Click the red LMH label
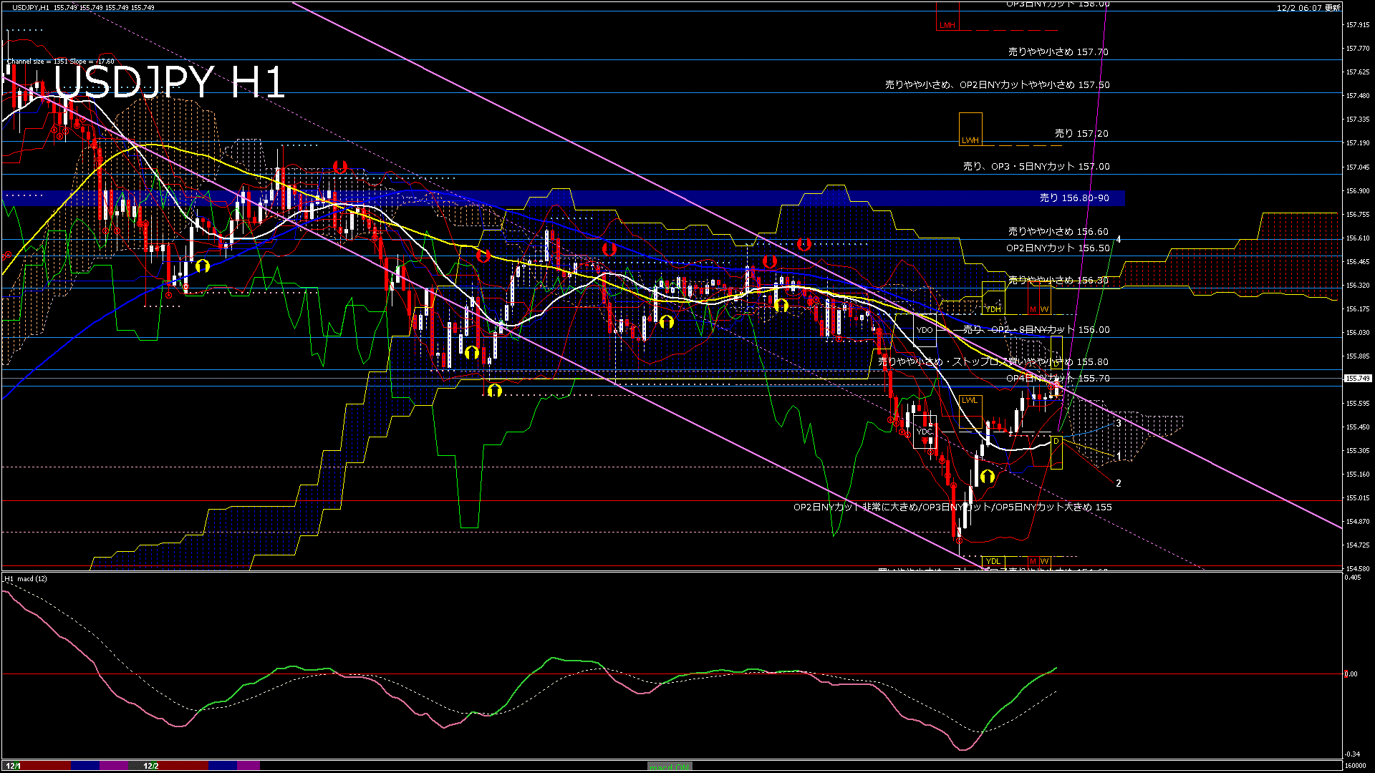This screenshot has height=773, width=1375. click(x=947, y=25)
